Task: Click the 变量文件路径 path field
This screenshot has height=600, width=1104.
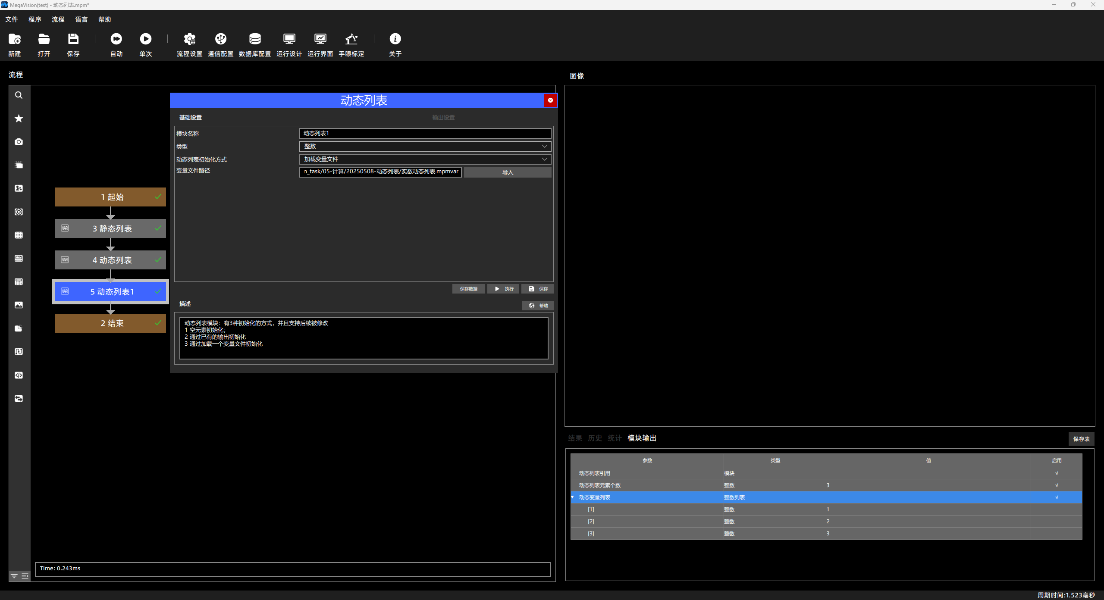Action: click(x=380, y=172)
